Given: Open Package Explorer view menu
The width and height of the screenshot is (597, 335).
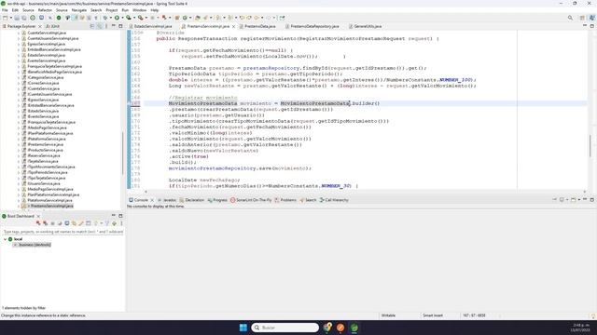Looking at the screenshot, I should tap(106, 26).
